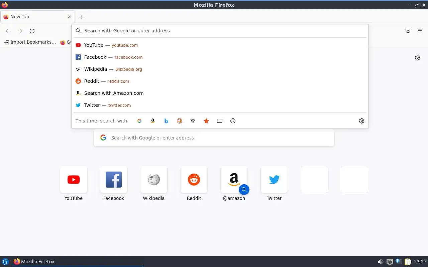This screenshot has height=267, width=428.
Task: Go forward using the forward arrow
Action: 20,31
